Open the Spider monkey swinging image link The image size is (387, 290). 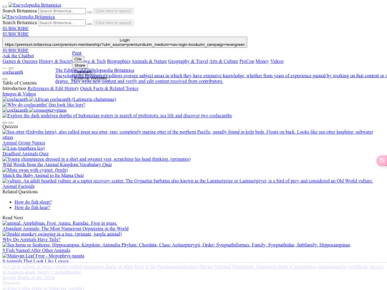pos(62,234)
